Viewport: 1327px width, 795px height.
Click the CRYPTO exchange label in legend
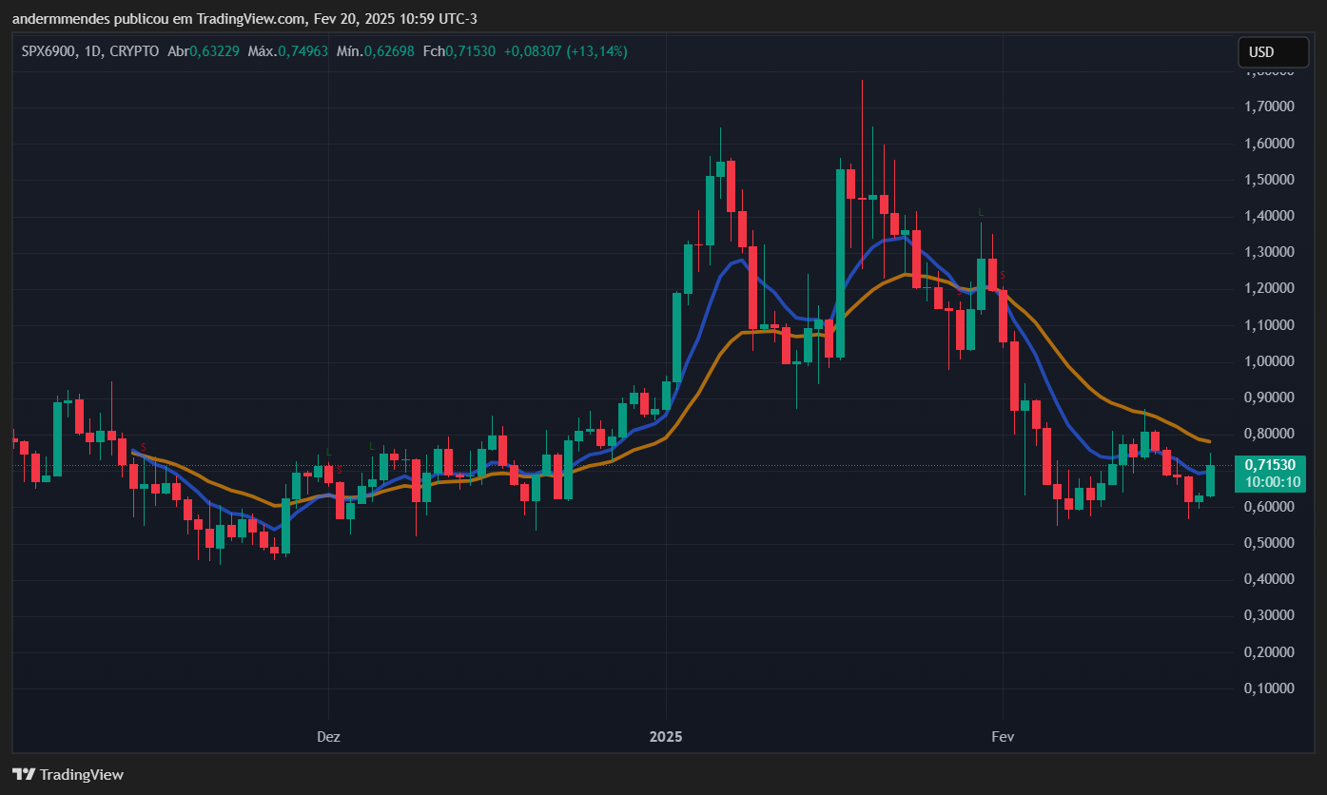(134, 51)
